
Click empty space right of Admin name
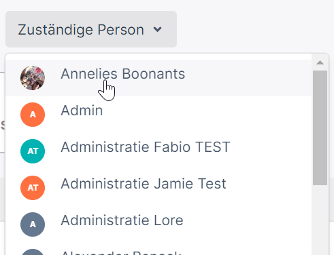coord(204,115)
